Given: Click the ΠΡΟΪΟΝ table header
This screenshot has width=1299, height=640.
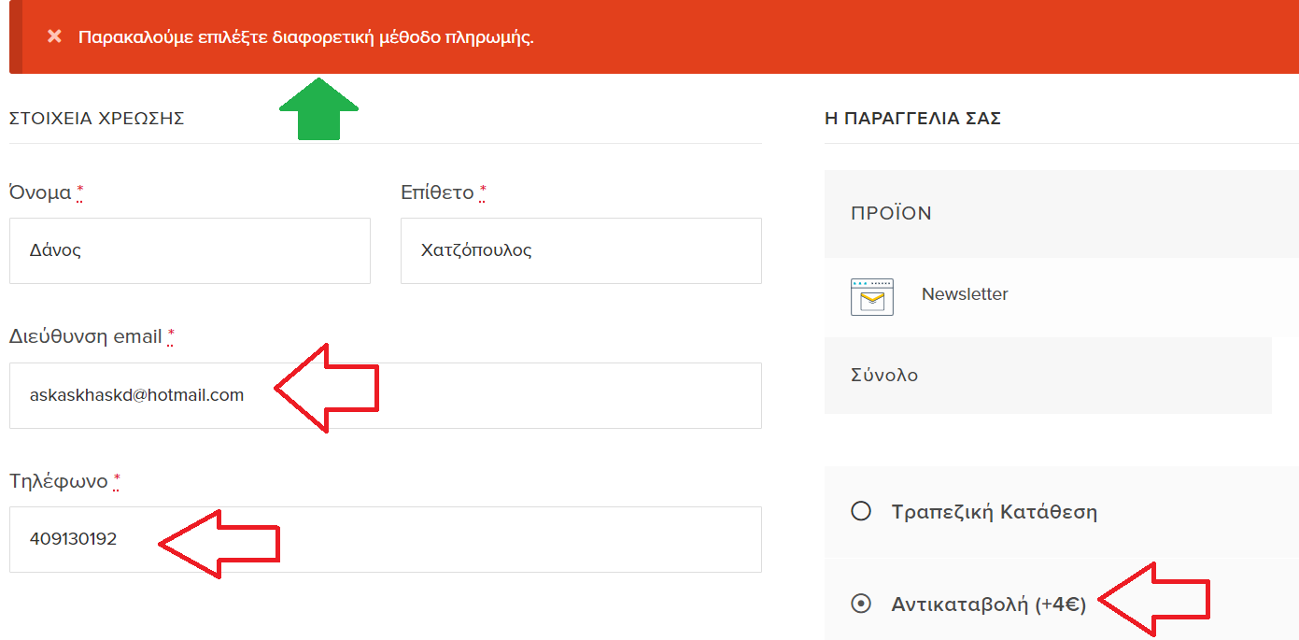Looking at the screenshot, I should (891, 213).
